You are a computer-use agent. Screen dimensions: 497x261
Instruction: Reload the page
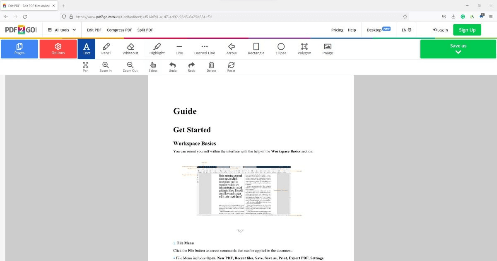[25, 17]
